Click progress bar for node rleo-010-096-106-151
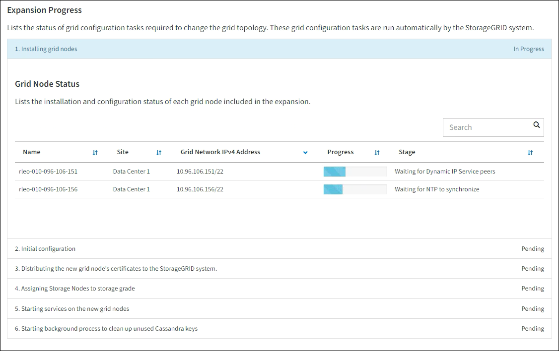This screenshot has width=559, height=351. tap(354, 172)
